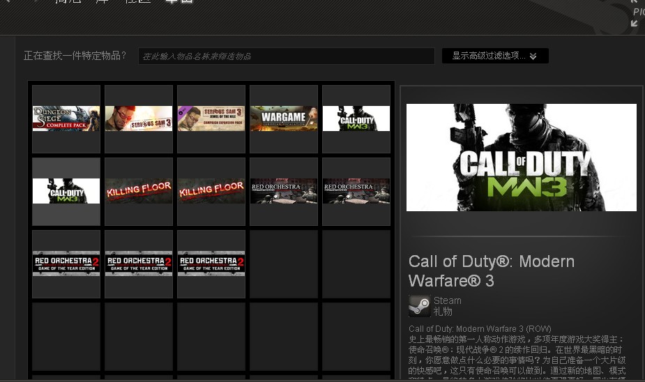Select Red Orchestra item adjacent to Killing Floor

tap(284, 191)
